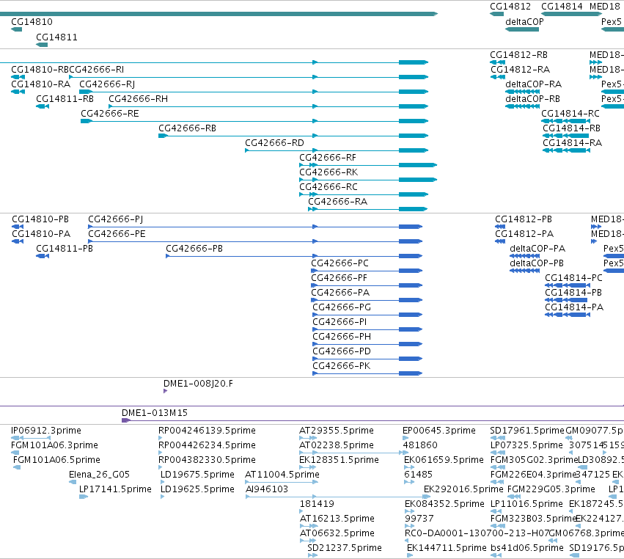Select the CG42666-PD protein label
The height and width of the screenshot is (559, 624).
point(342,351)
